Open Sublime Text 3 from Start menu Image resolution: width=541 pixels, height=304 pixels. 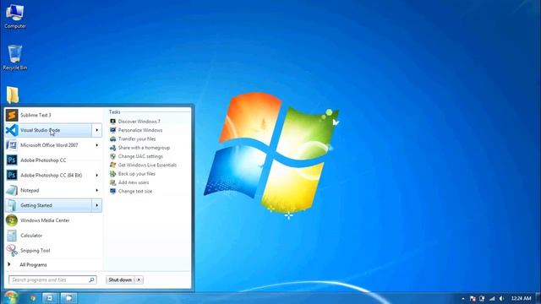pyautogui.click(x=53, y=115)
